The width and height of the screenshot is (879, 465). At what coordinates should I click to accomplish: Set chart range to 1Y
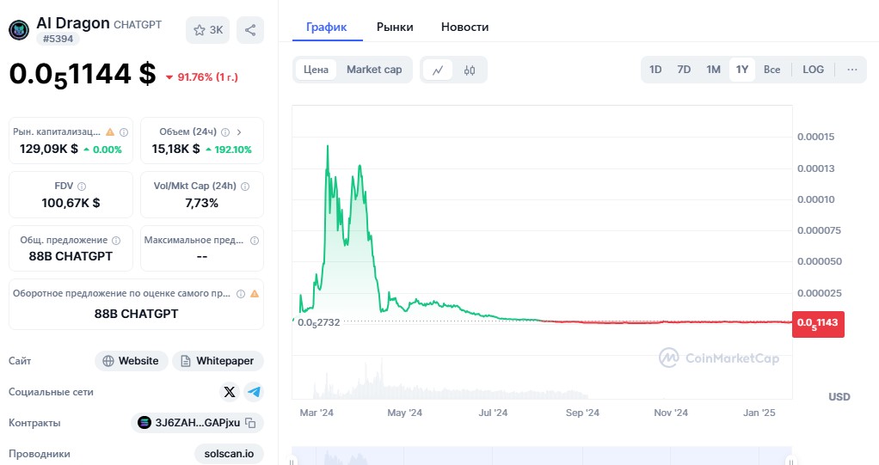tap(742, 70)
